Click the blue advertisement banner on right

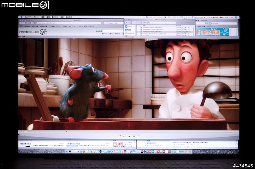pos(212,32)
